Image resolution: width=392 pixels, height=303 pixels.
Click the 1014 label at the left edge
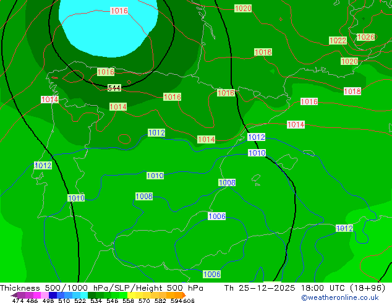click(x=49, y=100)
